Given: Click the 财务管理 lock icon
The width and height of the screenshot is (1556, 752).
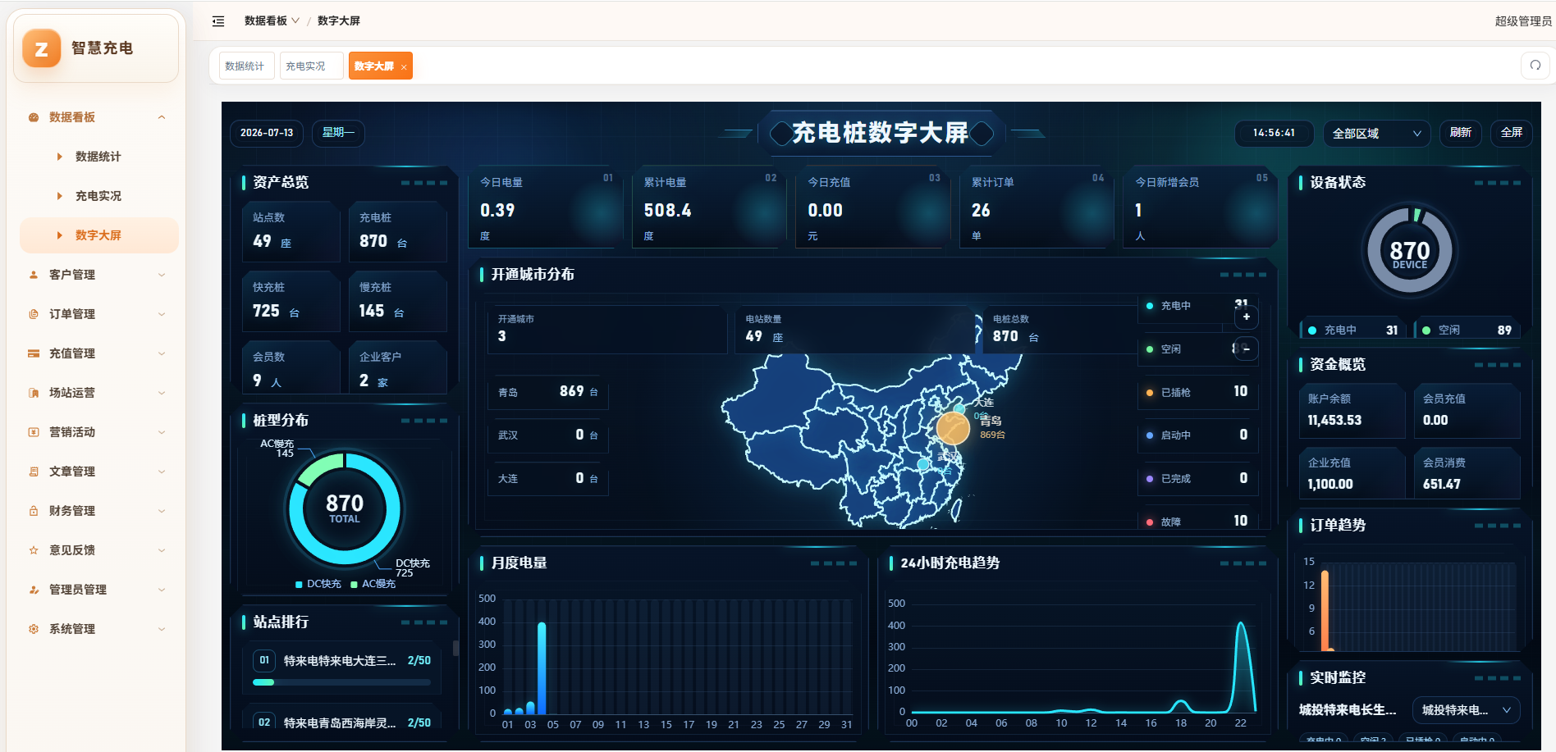Looking at the screenshot, I should click(x=34, y=511).
